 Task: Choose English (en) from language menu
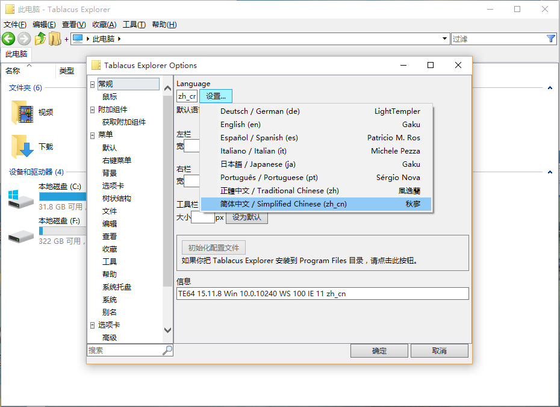240,125
